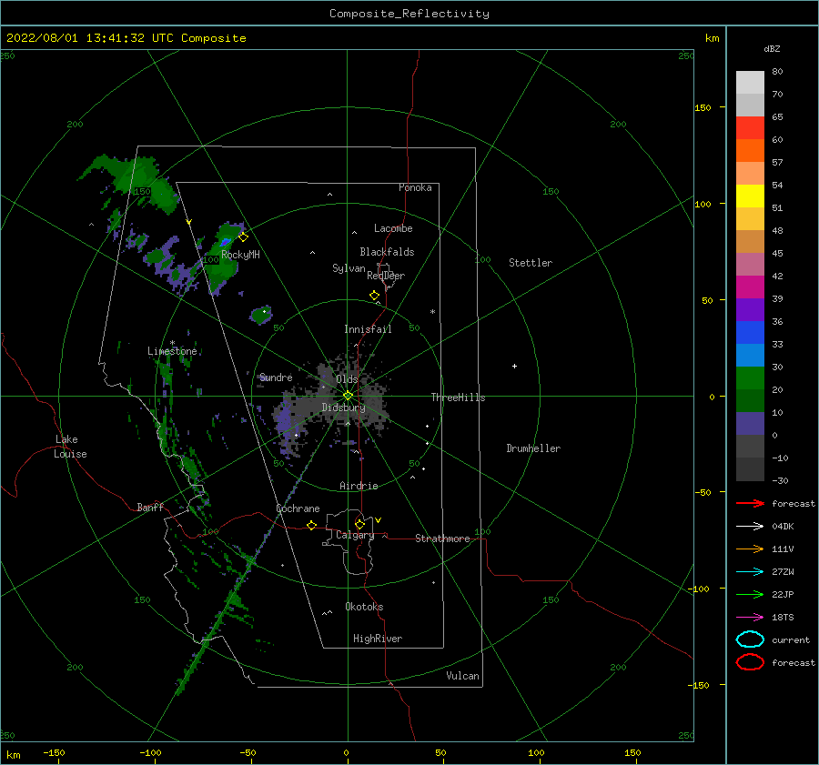Click the Stettler city label

click(531, 263)
